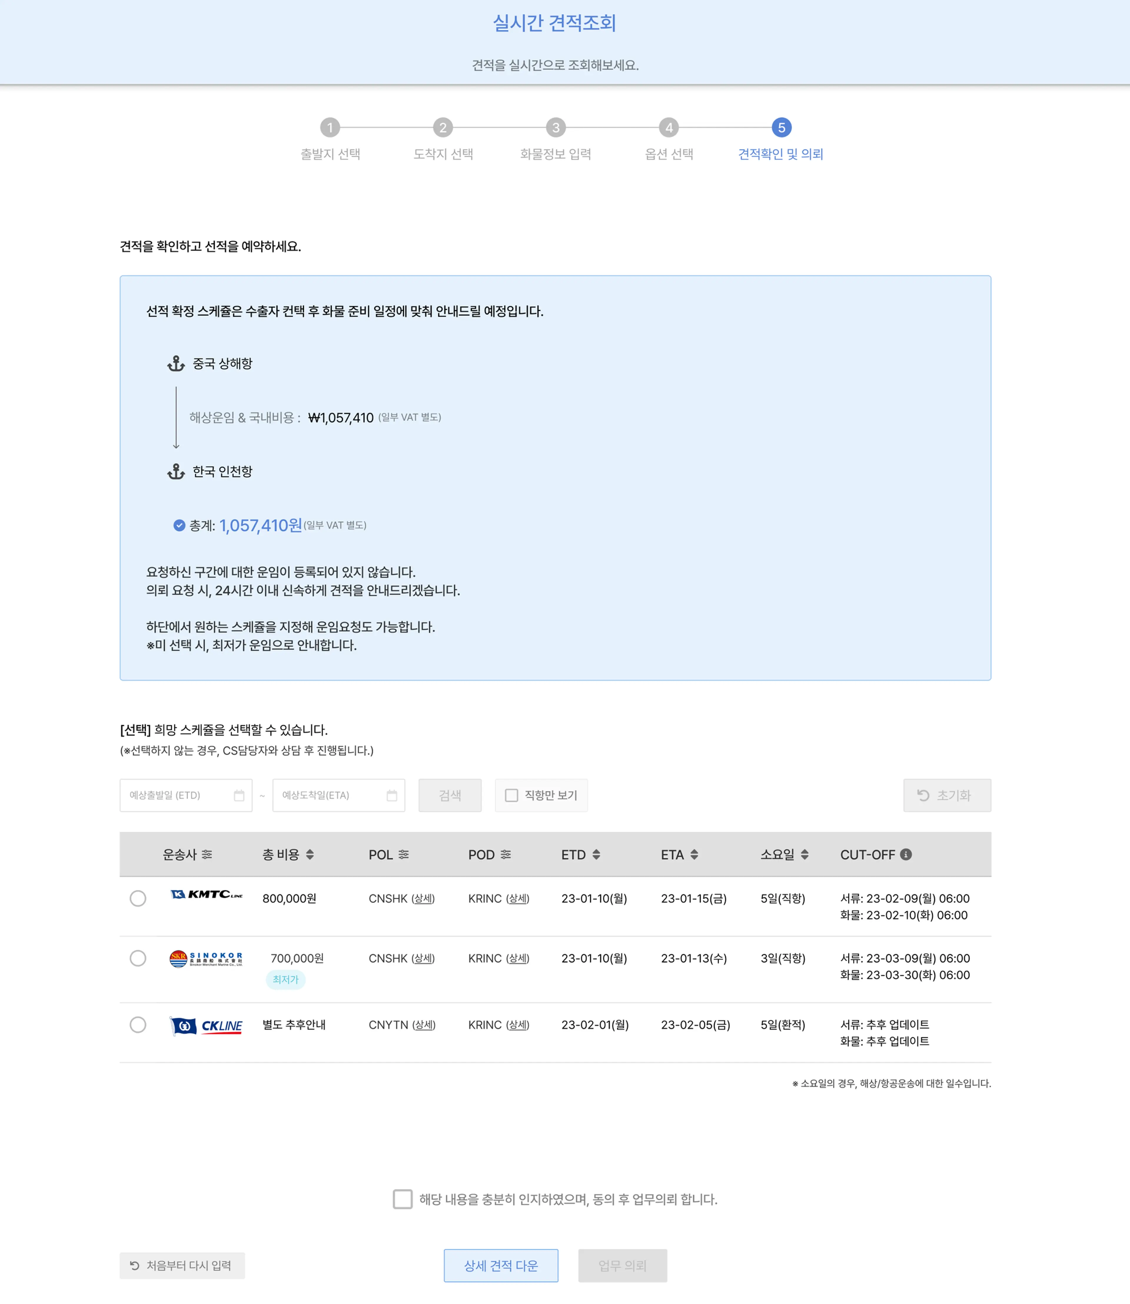Sort by ETA column arrows
This screenshot has height=1304, width=1130.
[694, 854]
